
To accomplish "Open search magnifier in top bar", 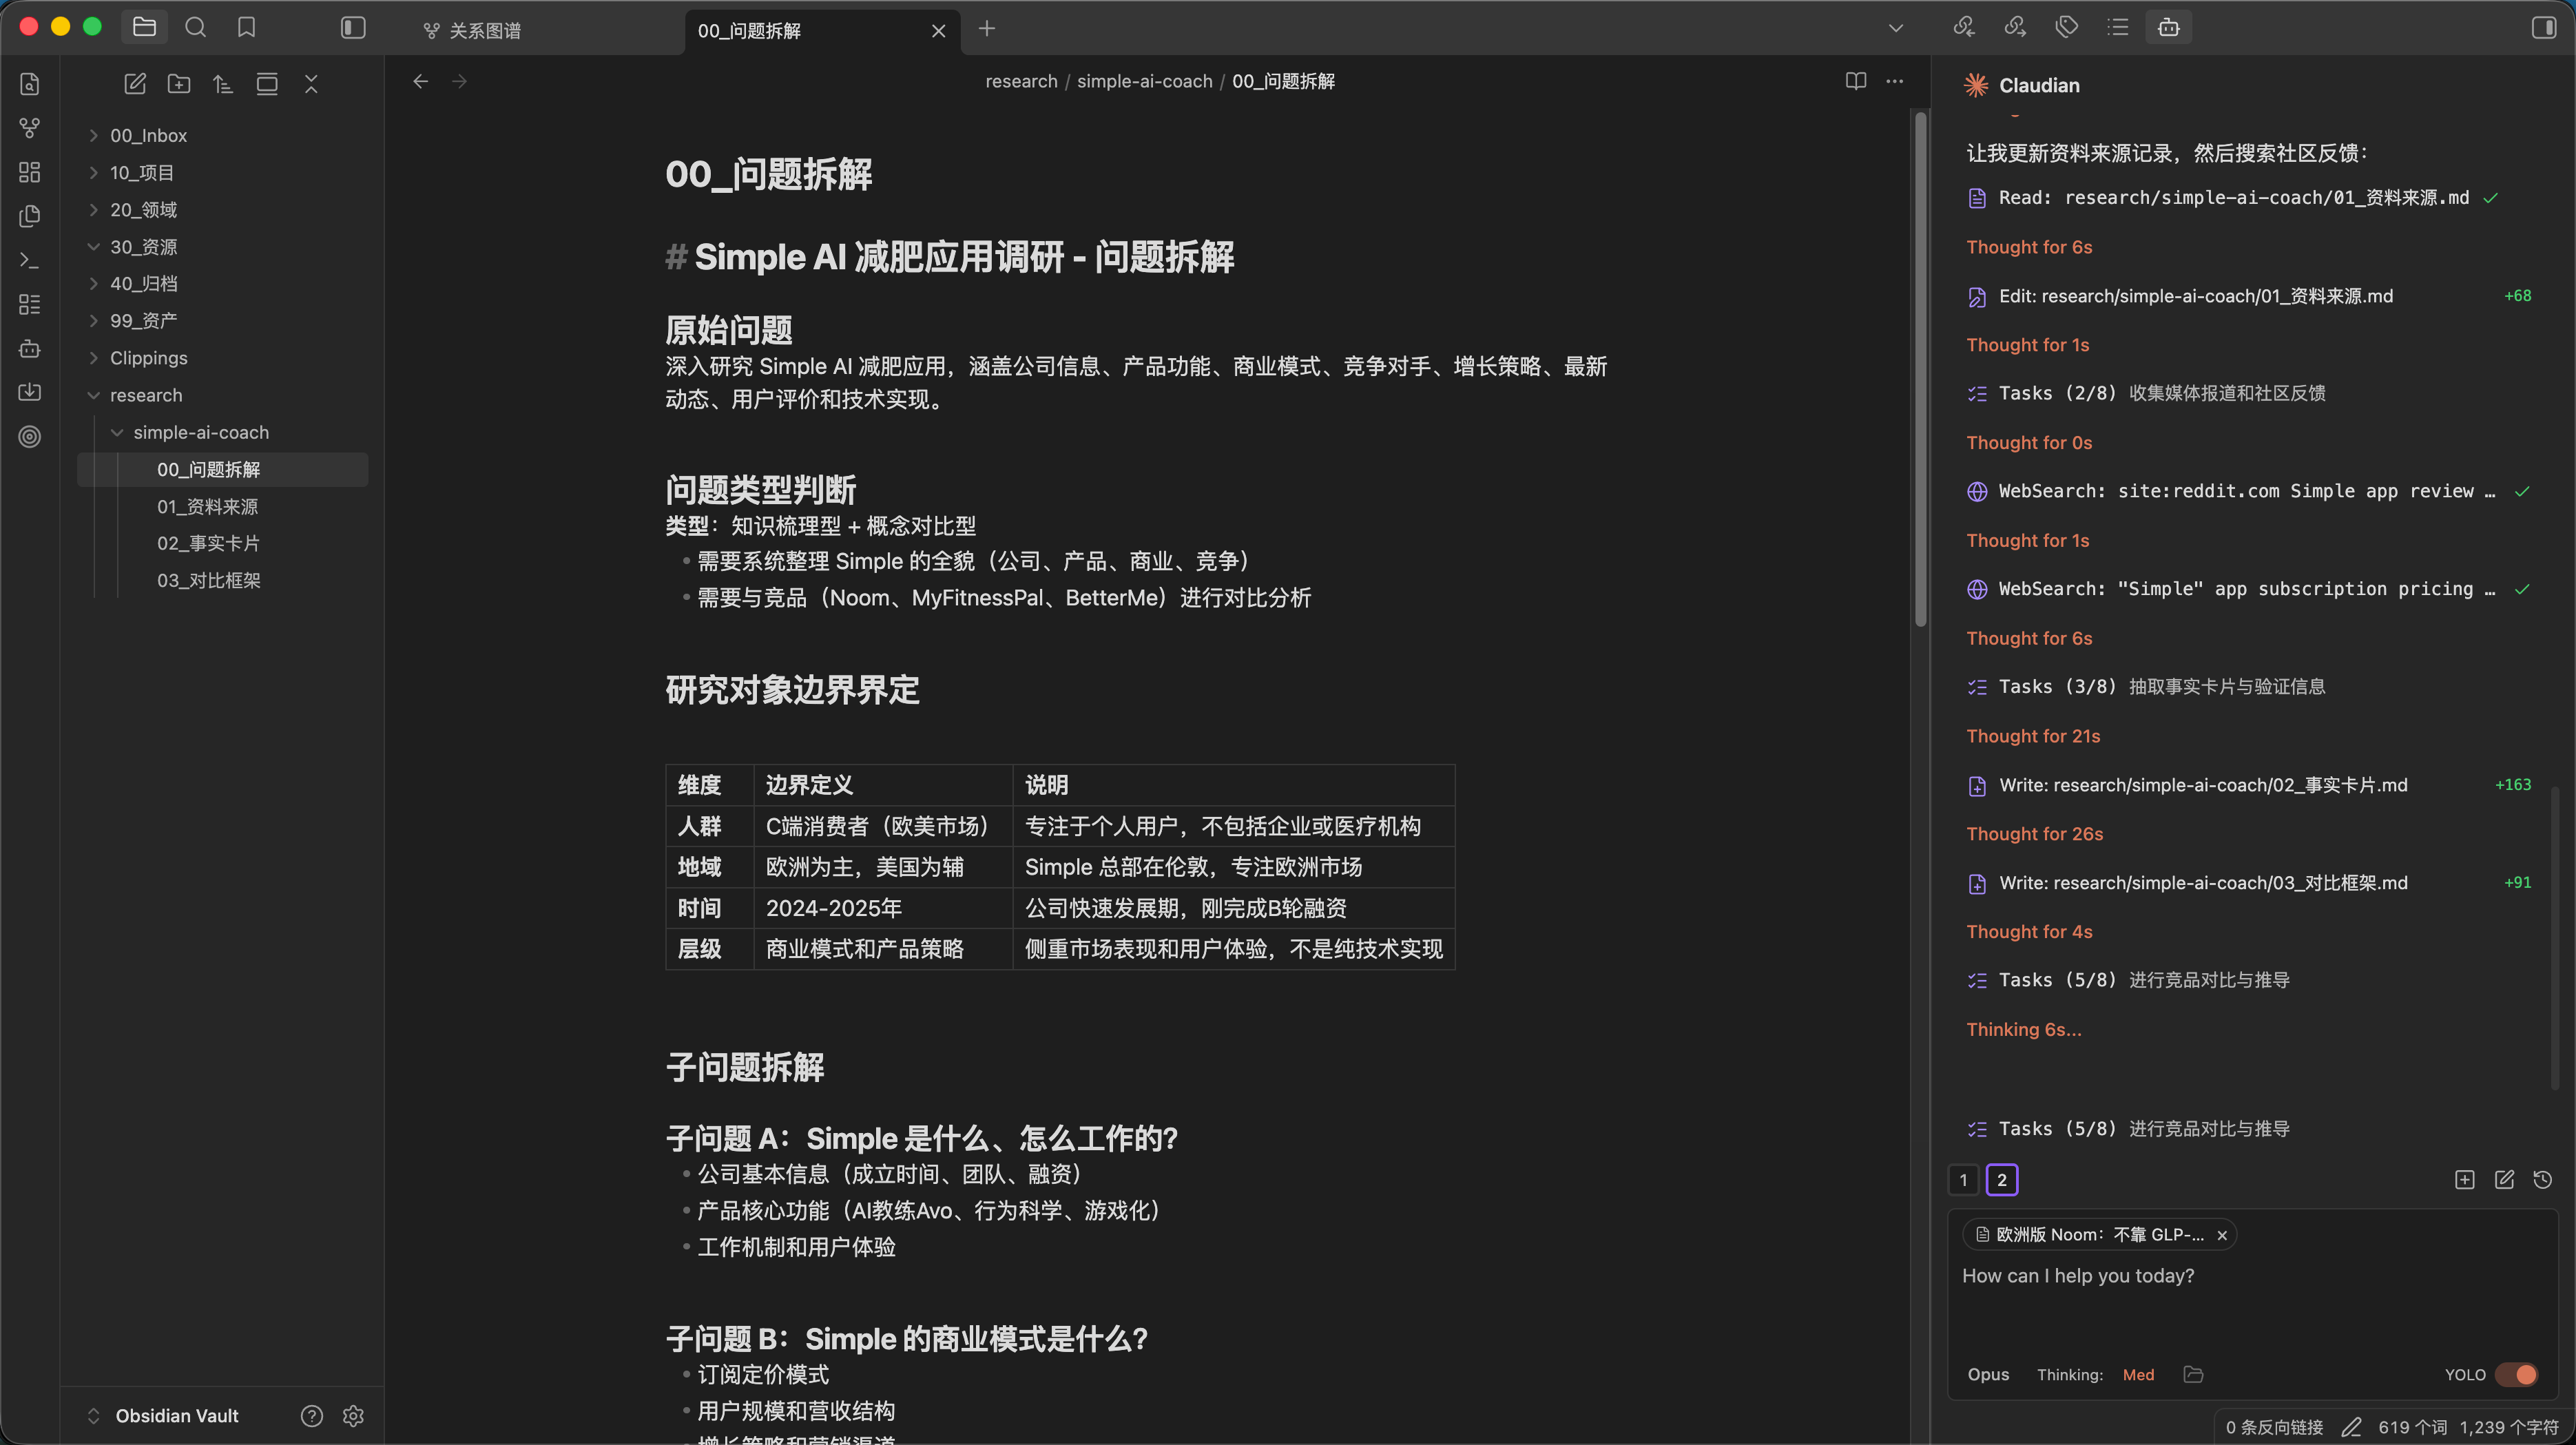I will coord(196,28).
